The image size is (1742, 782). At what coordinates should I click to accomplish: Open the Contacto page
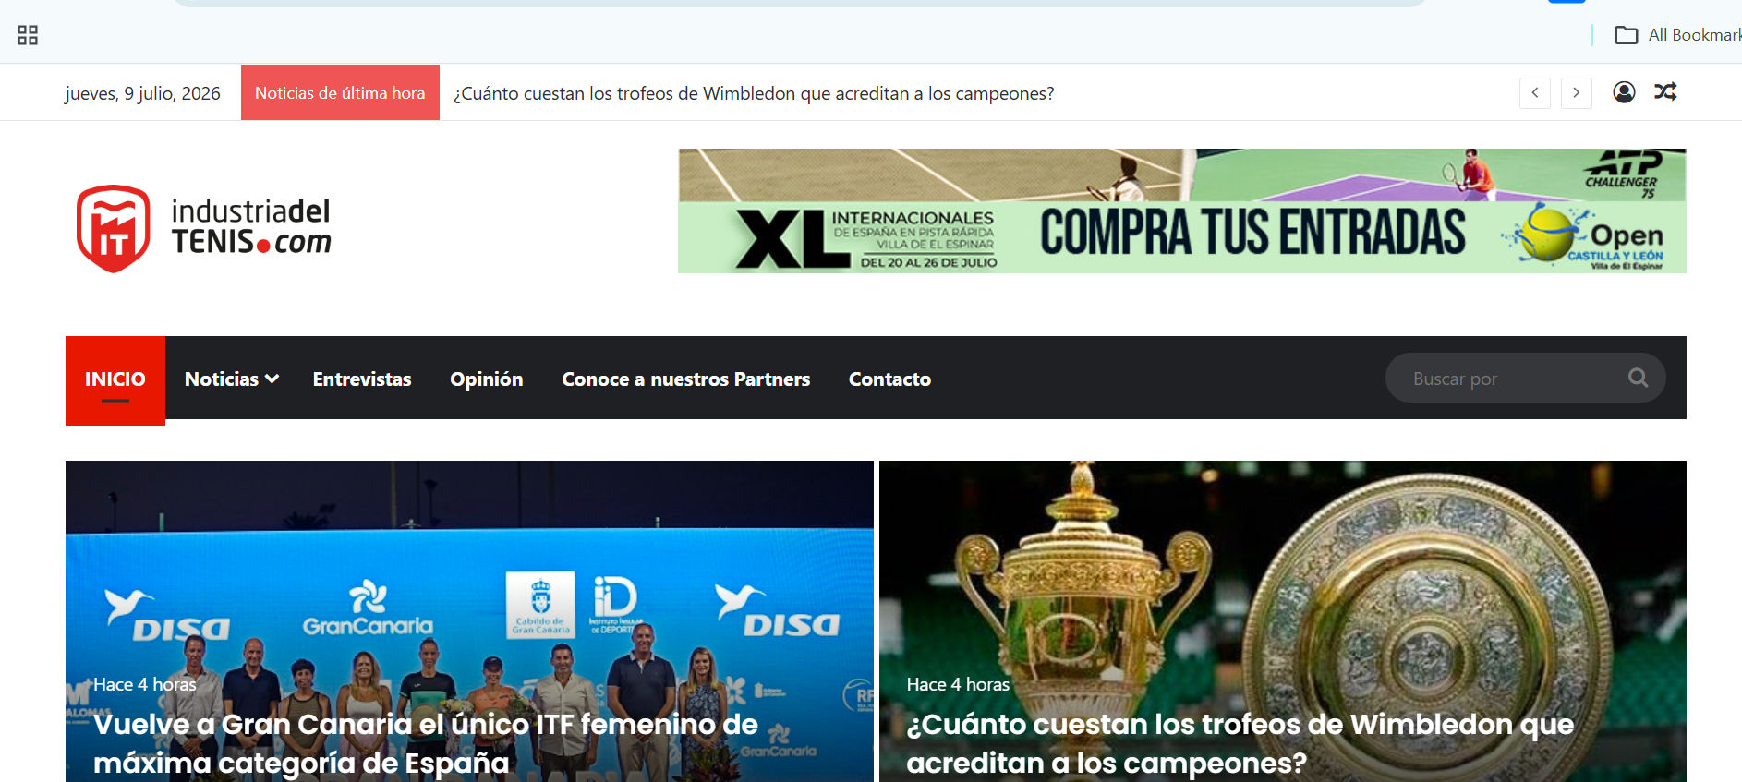(x=889, y=379)
